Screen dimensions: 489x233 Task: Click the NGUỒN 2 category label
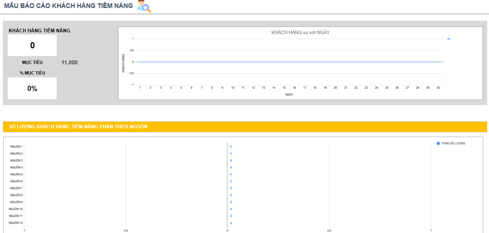coord(16,153)
